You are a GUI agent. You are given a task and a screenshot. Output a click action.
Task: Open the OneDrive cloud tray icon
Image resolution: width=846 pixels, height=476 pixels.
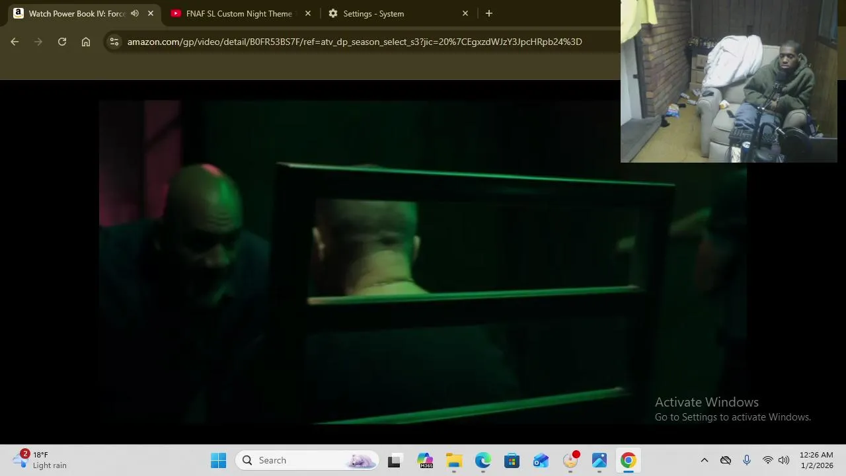click(x=726, y=460)
